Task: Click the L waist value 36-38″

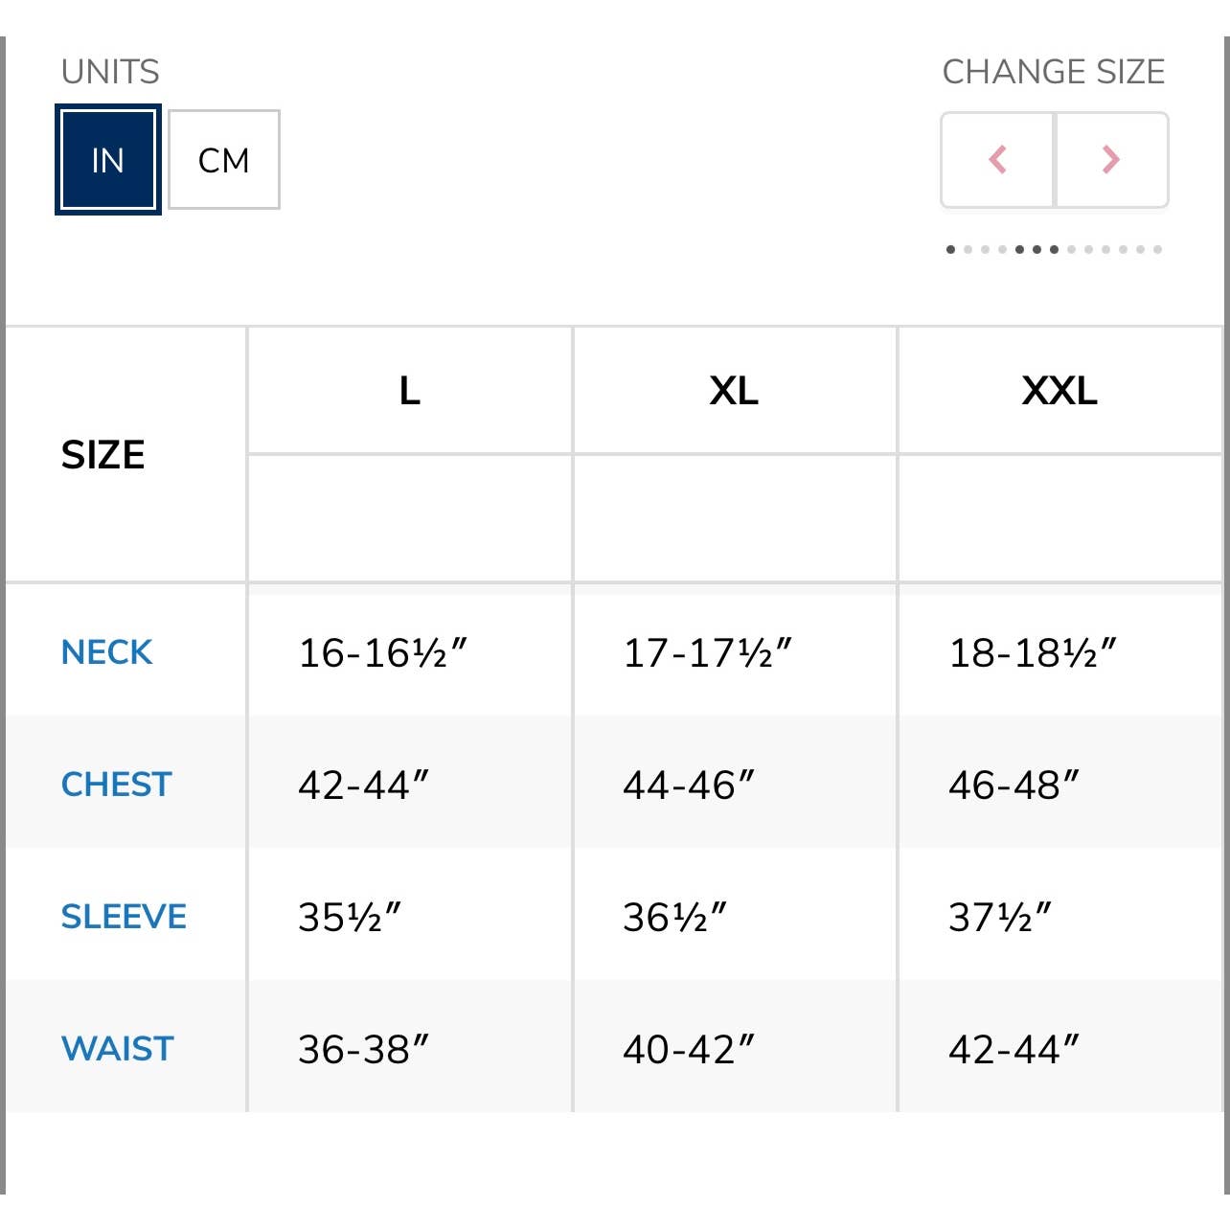Action: pos(363,1050)
